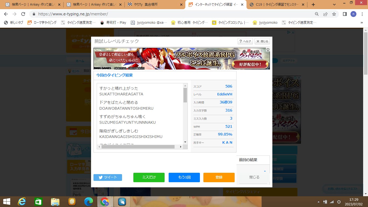Open the ヘルプ help button in dialog
Image resolution: width=368 pixels, height=207 pixels.
coord(245,41)
